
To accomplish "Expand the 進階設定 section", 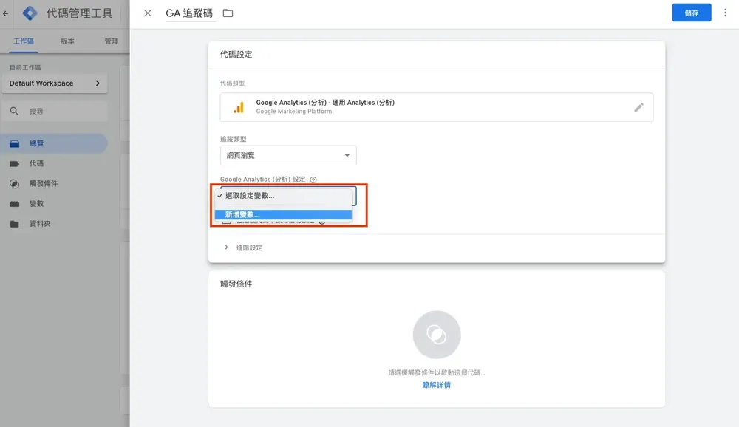I will point(244,247).
